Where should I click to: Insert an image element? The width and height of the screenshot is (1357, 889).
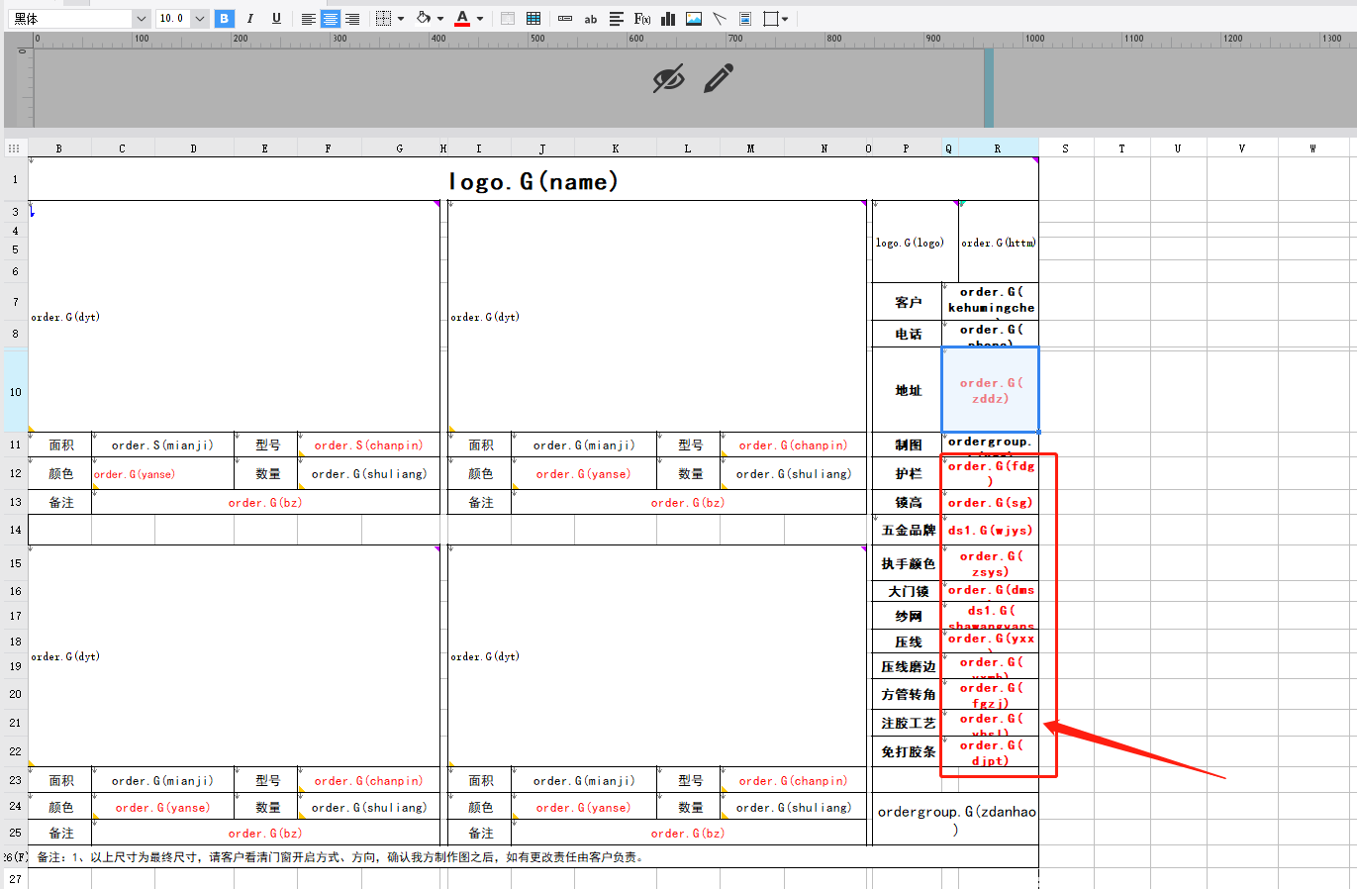point(694,19)
